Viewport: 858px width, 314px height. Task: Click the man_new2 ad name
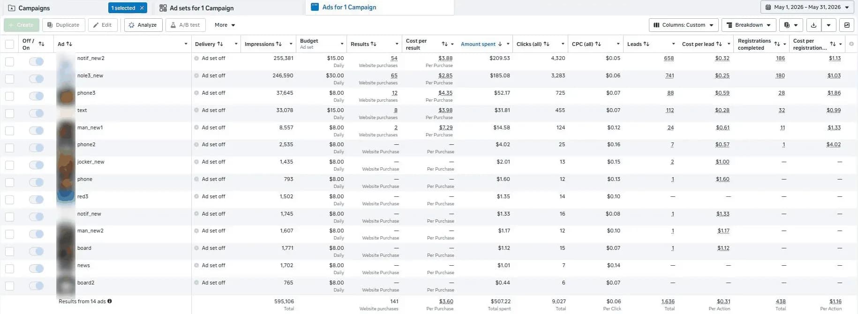tap(90, 231)
